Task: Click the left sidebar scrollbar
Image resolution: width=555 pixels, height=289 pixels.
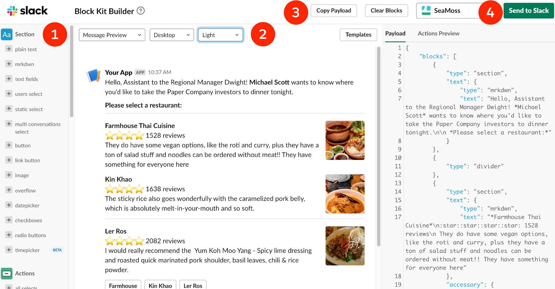Action: [x=71, y=71]
